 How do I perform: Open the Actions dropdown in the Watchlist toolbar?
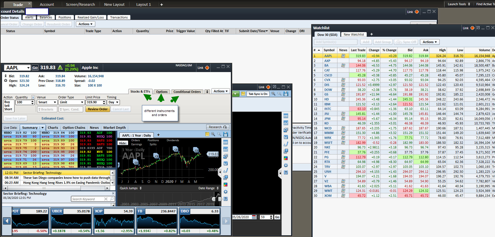(x=430, y=42)
